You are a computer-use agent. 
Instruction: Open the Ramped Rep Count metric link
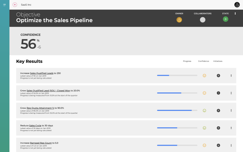[x=41, y=143]
